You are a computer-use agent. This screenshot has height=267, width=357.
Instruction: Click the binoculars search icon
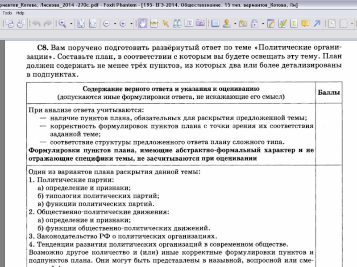click(177, 24)
